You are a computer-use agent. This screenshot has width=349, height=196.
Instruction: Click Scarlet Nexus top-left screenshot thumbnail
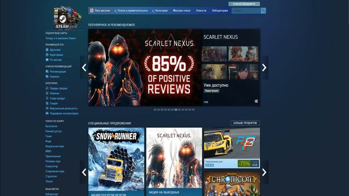(214, 54)
